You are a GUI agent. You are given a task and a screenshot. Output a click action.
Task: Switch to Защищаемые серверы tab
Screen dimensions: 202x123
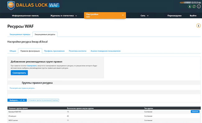pos(20,34)
